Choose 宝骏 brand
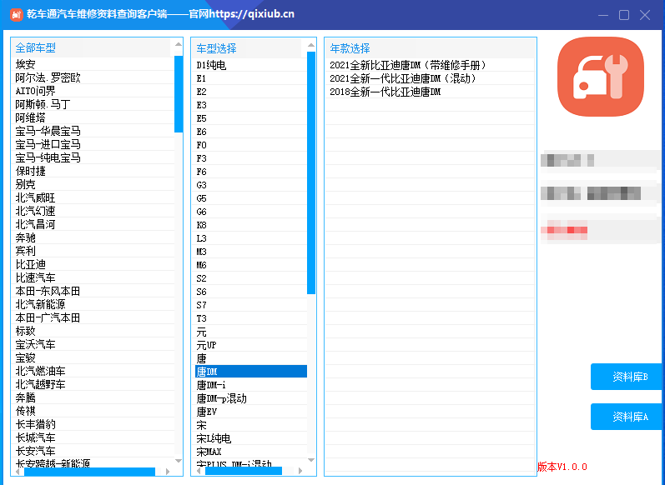This screenshot has height=485, width=665. click(93, 357)
